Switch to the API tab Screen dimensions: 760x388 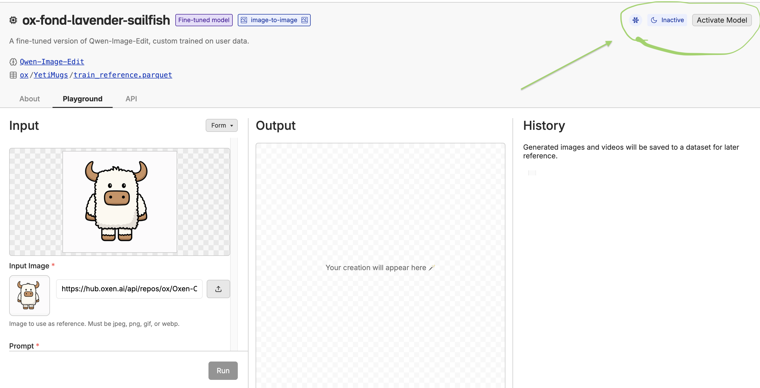(131, 99)
